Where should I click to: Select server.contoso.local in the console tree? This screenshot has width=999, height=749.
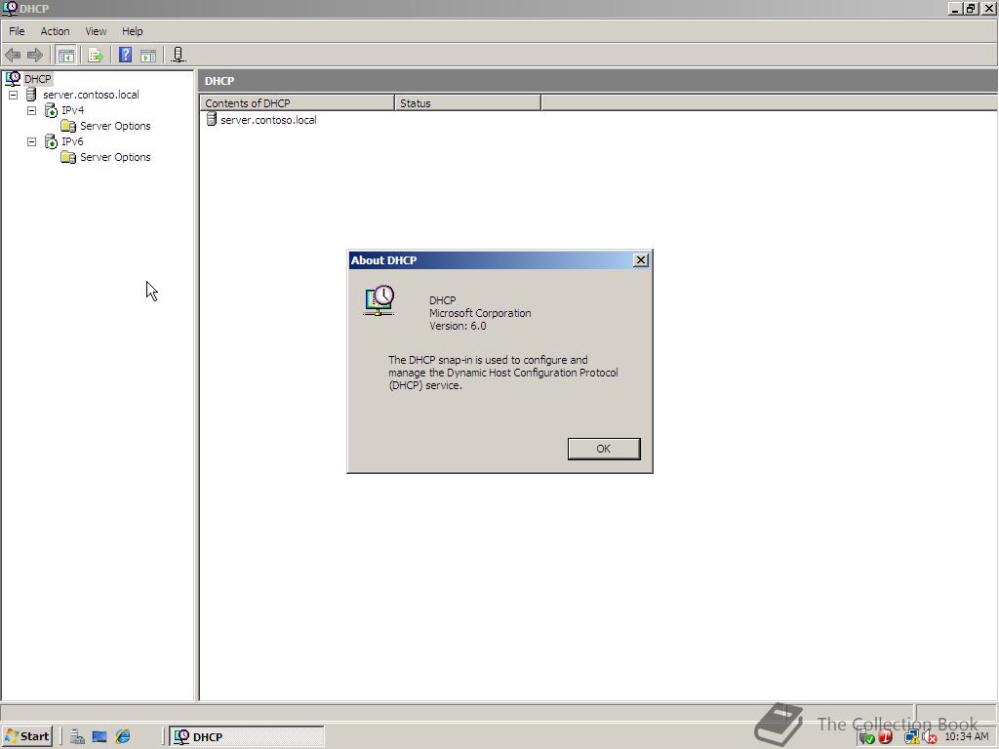click(x=83, y=95)
